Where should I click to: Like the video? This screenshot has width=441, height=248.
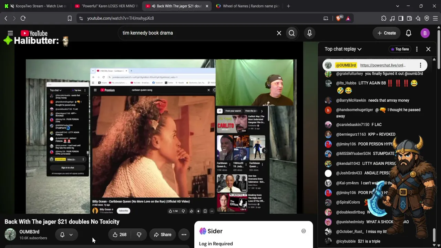(x=120, y=235)
